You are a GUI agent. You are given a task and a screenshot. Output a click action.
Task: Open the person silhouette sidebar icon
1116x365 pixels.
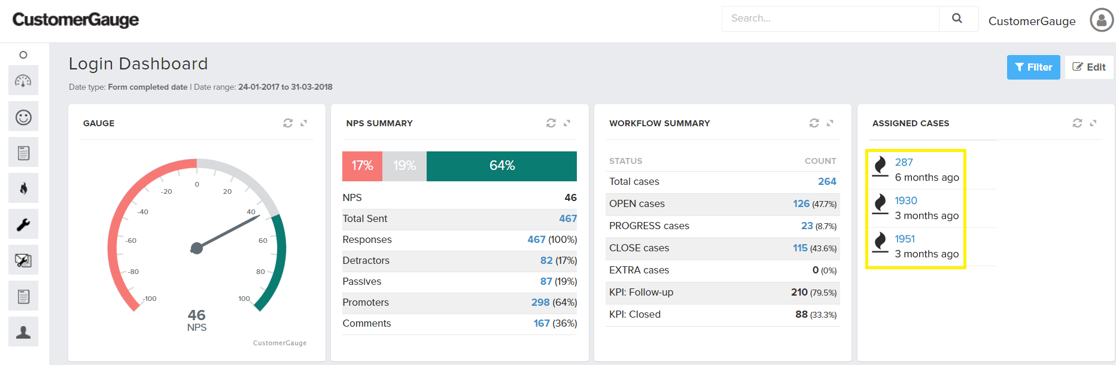point(23,332)
